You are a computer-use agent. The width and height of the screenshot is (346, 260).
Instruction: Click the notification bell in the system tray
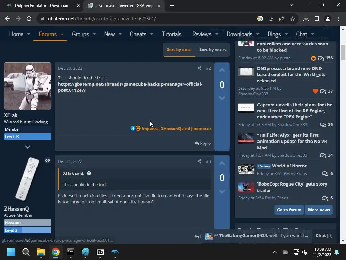[337, 252]
